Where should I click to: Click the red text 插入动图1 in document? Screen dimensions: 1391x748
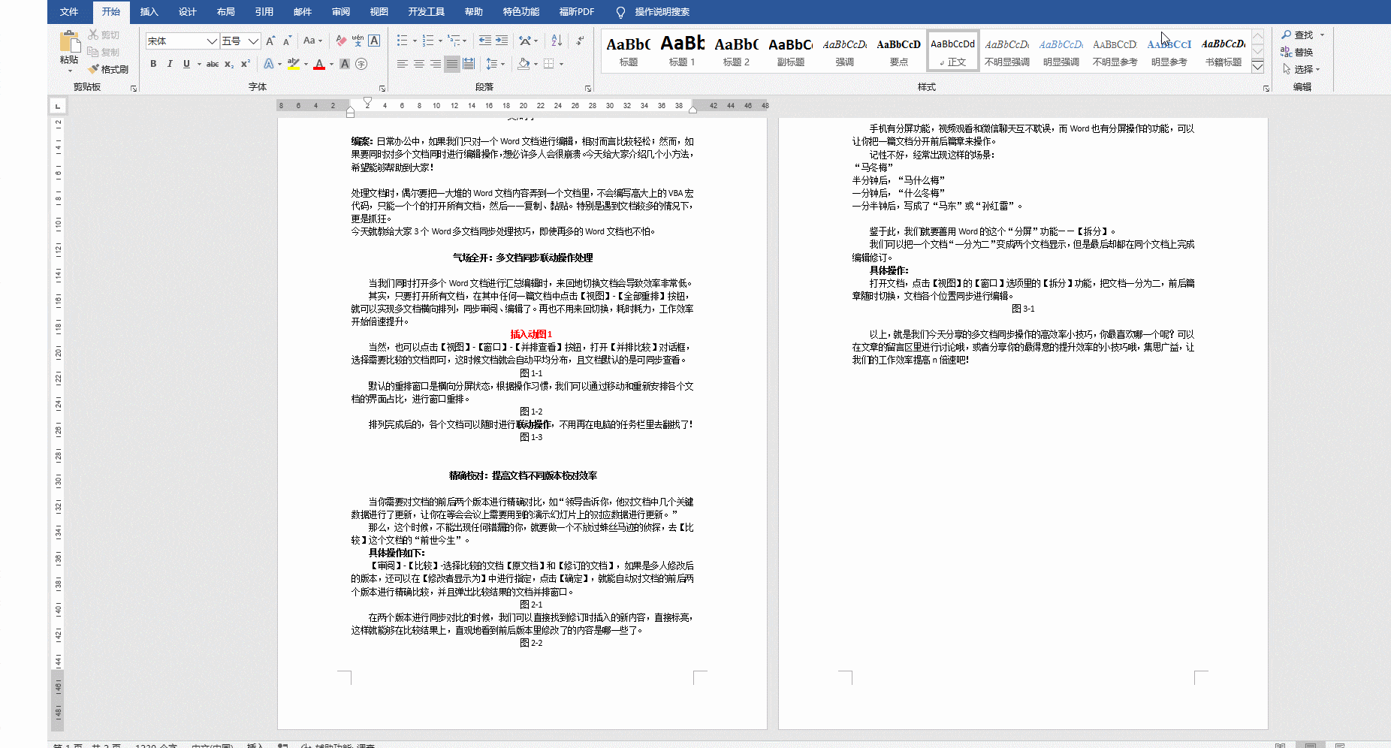(x=531, y=334)
